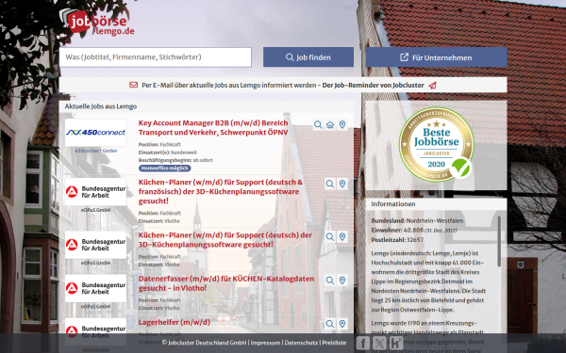Click the Informationen panel scrollbar
Screen dimensions: 566x353
point(499,241)
